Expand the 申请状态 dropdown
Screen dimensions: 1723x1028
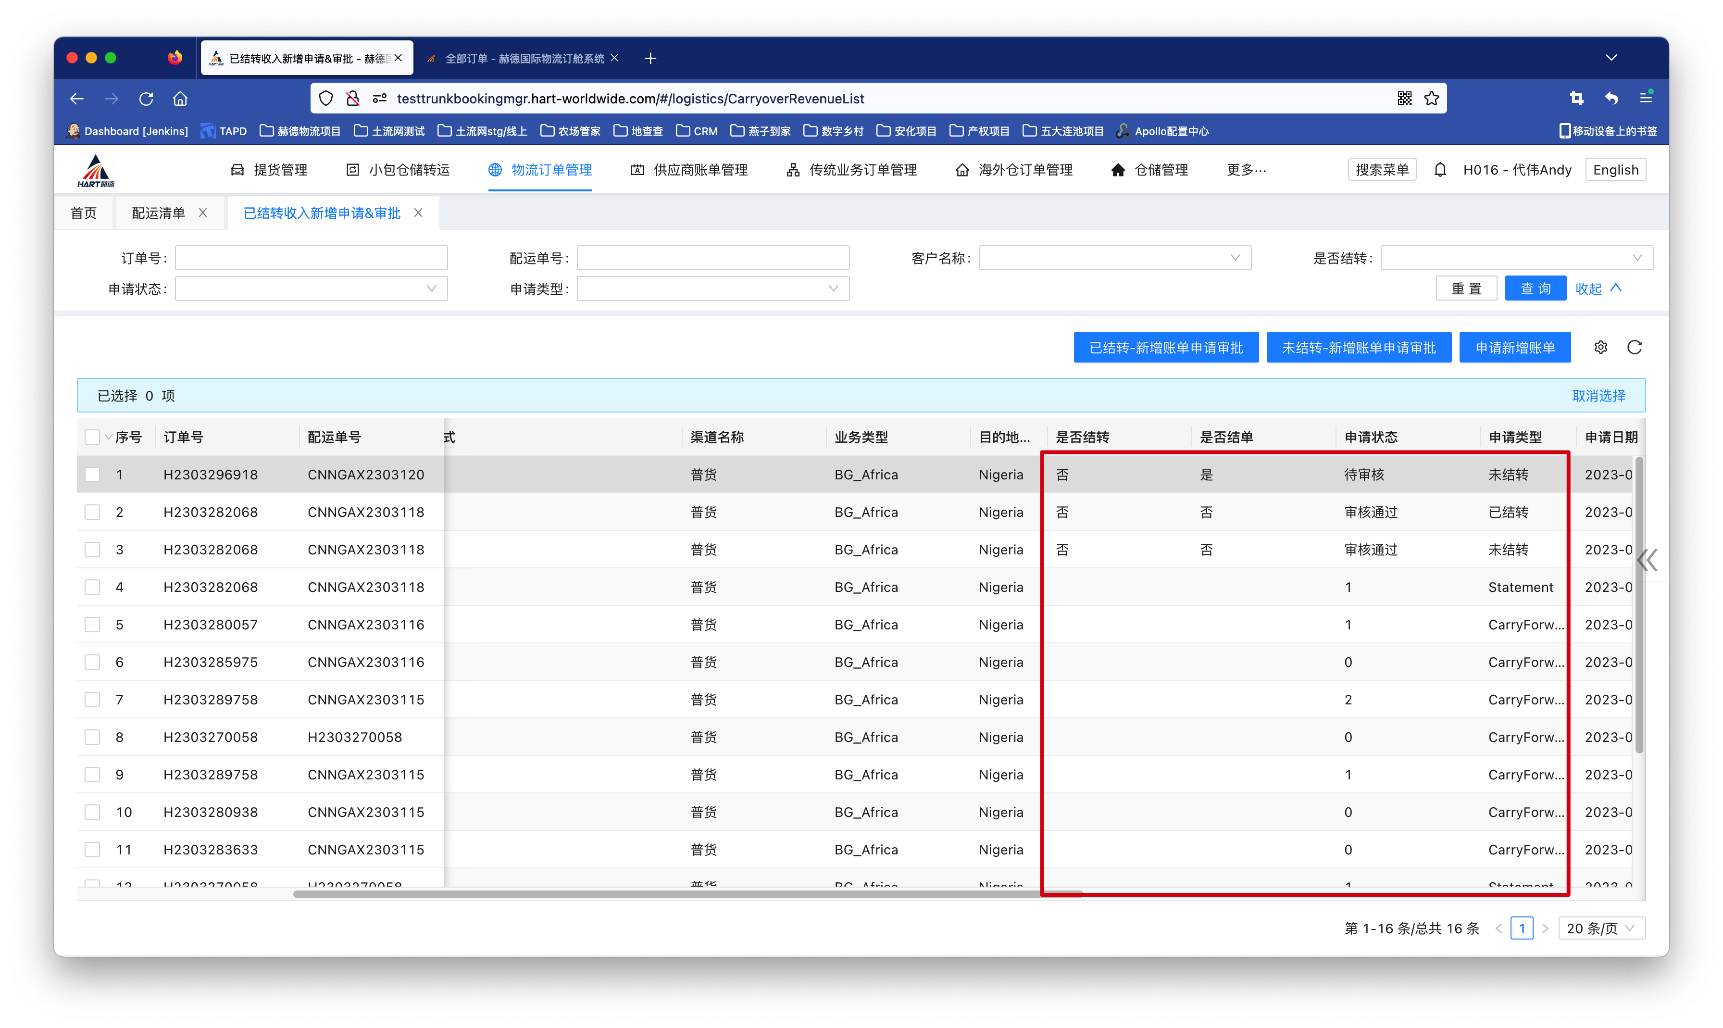[x=311, y=289]
